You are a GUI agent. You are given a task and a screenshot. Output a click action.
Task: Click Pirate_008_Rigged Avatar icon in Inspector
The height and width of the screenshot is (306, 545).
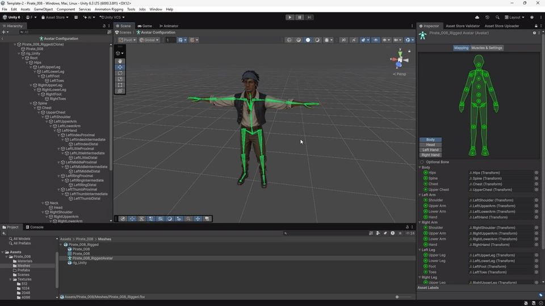point(422,35)
